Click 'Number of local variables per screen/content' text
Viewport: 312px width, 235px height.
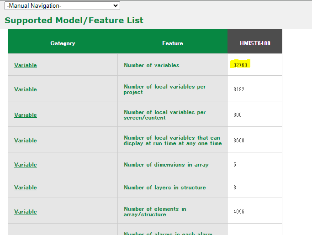click(x=164, y=115)
